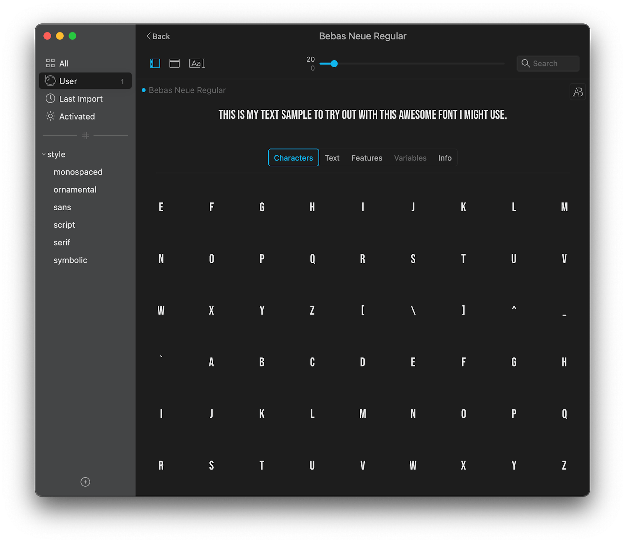This screenshot has width=625, height=543.
Task: Click the User font count 1
Action: (122, 82)
